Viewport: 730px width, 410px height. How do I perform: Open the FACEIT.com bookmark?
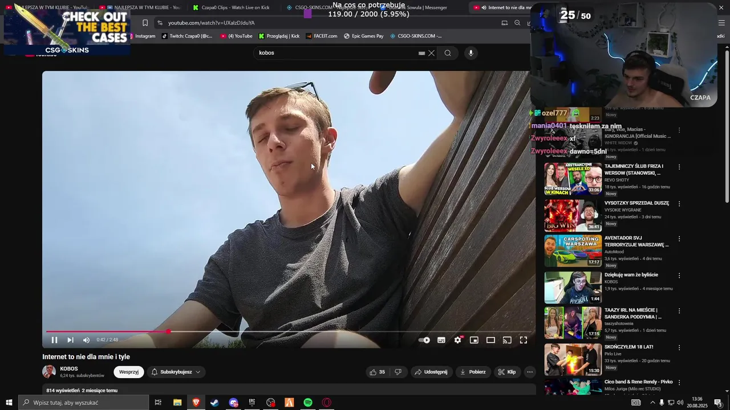pos(322,36)
